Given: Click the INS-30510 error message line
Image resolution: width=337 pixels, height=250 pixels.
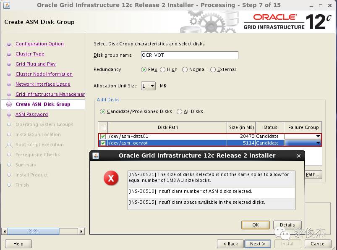Looking at the screenshot, I should tap(212, 192).
